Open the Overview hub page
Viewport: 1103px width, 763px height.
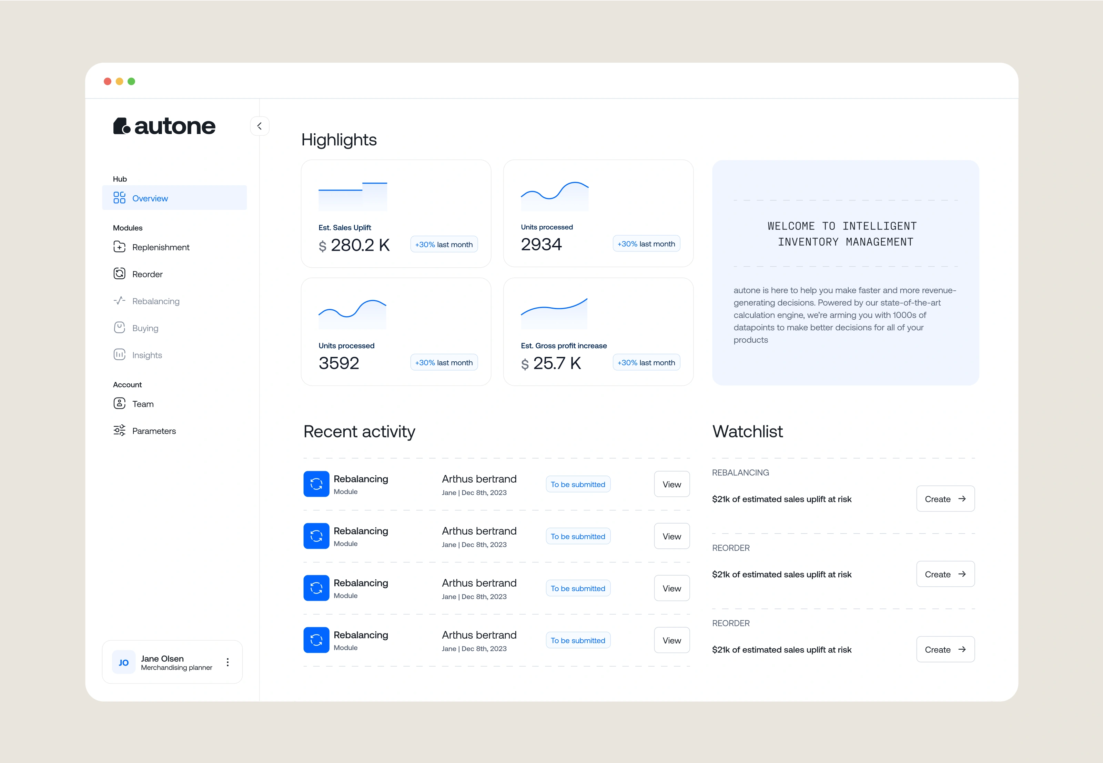click(175, 198)
